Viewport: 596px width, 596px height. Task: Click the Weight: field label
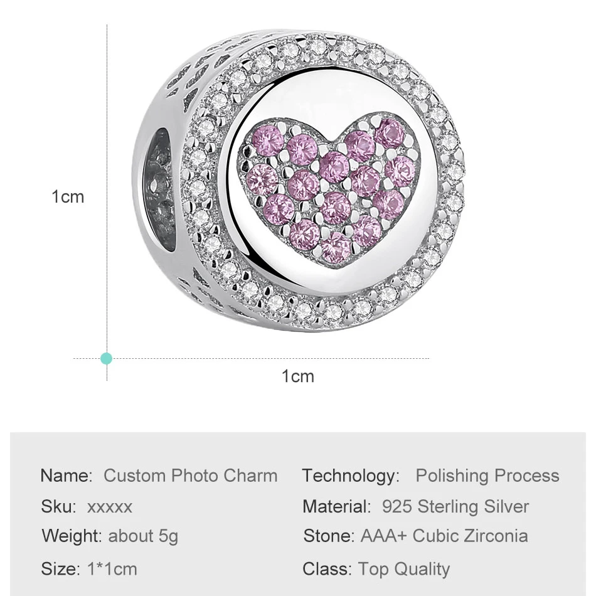[x=72, y=536]
